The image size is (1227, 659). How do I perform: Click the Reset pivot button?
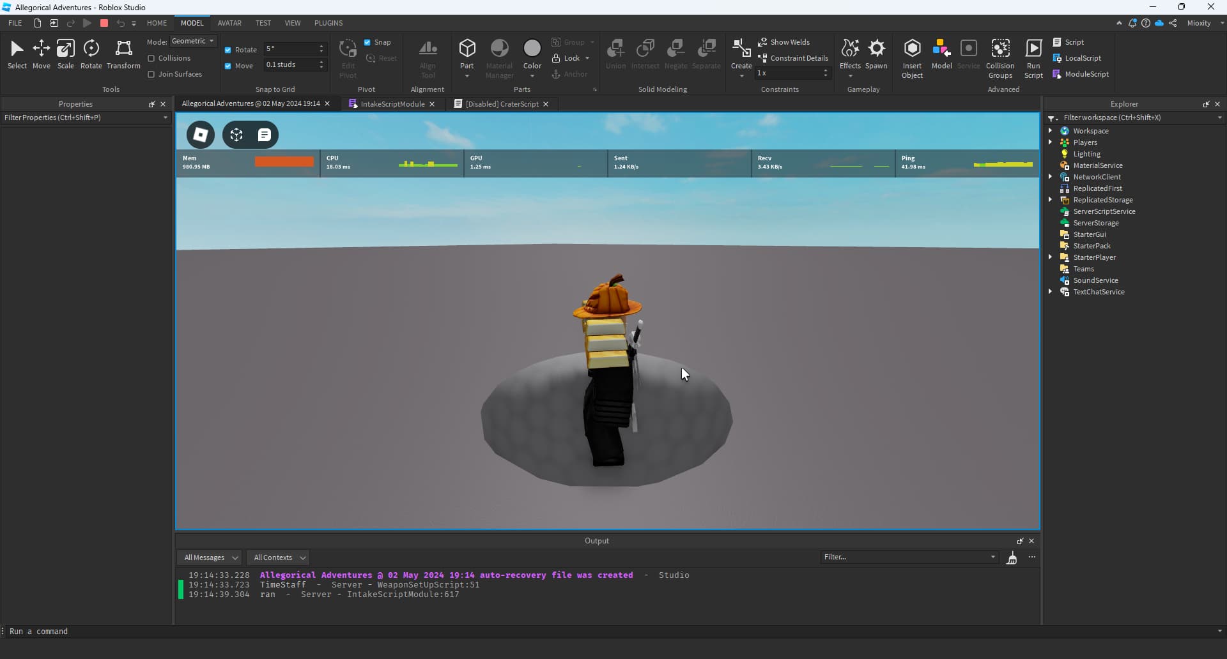(382, 58)
